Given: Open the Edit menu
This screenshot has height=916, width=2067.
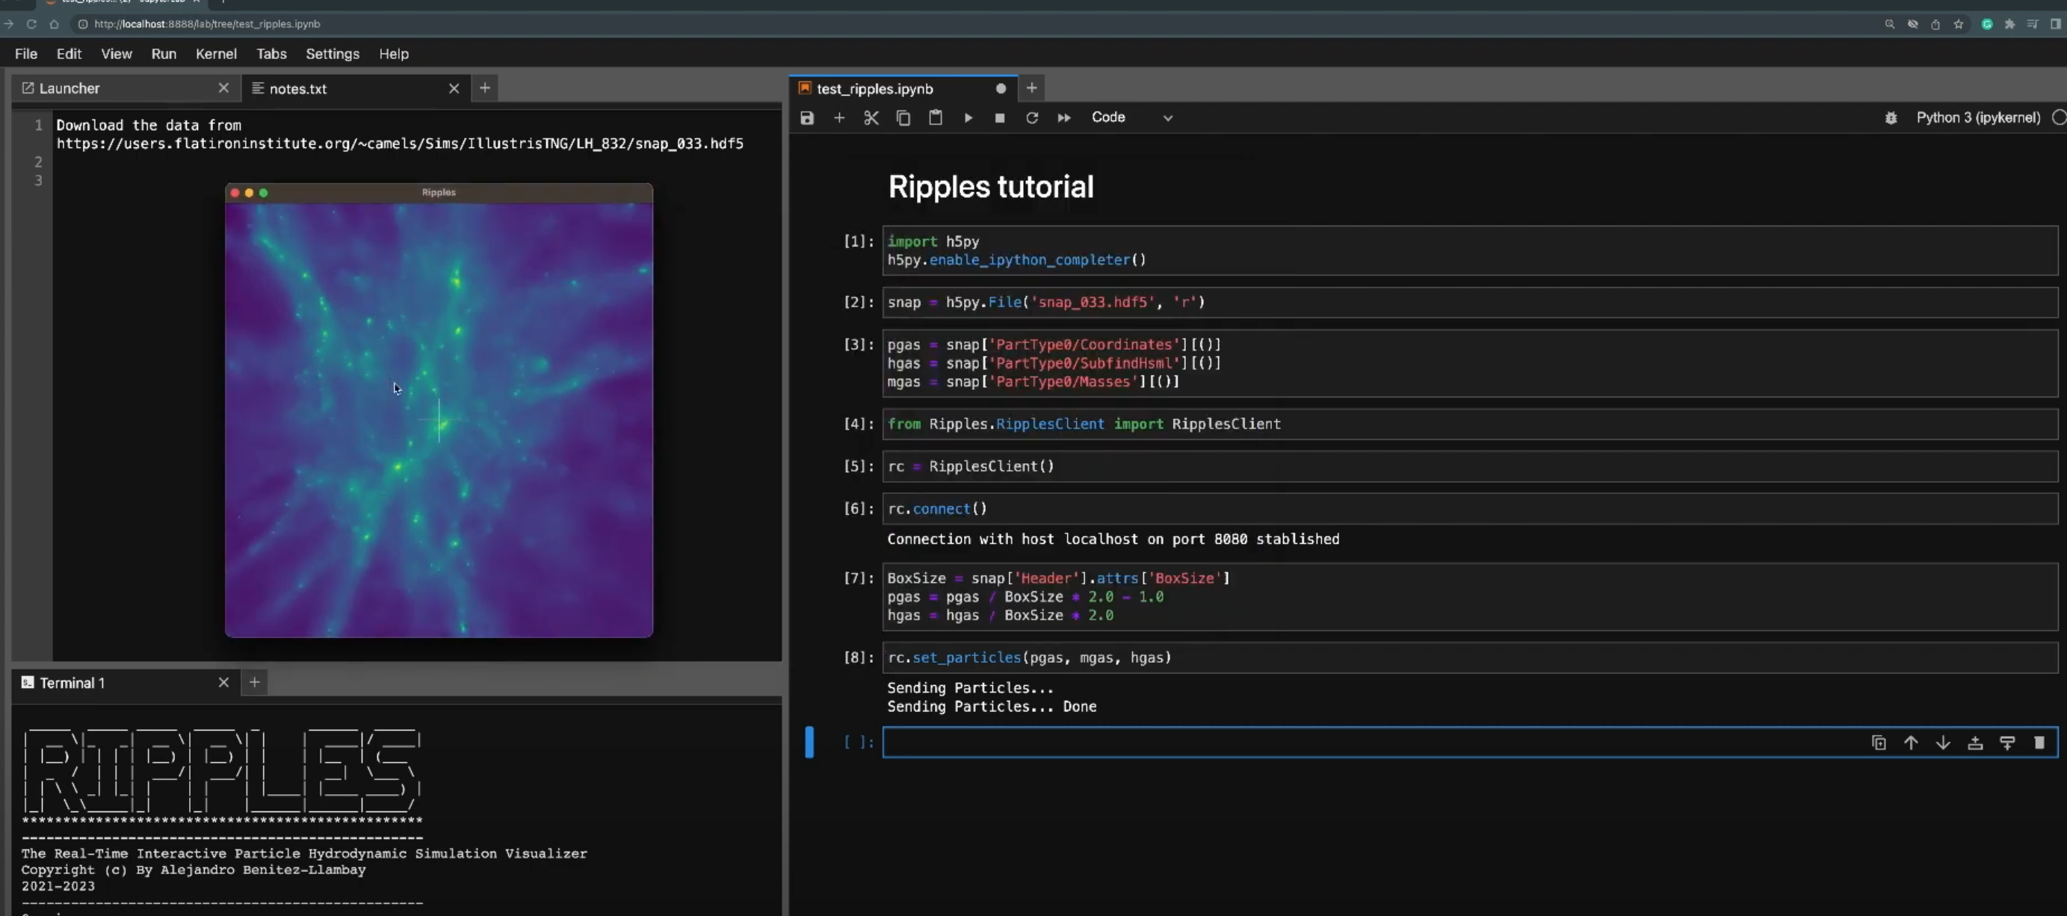Looking at the screenshot, I should (69, 54).
